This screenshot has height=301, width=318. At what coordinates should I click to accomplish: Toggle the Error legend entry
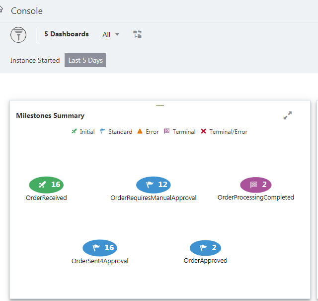(x=148, y=132)
